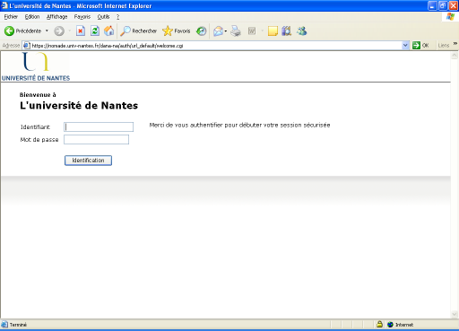The image size is (459, 331).
Task: Click the toolbar overflow chevron
Action: (455, 44)
